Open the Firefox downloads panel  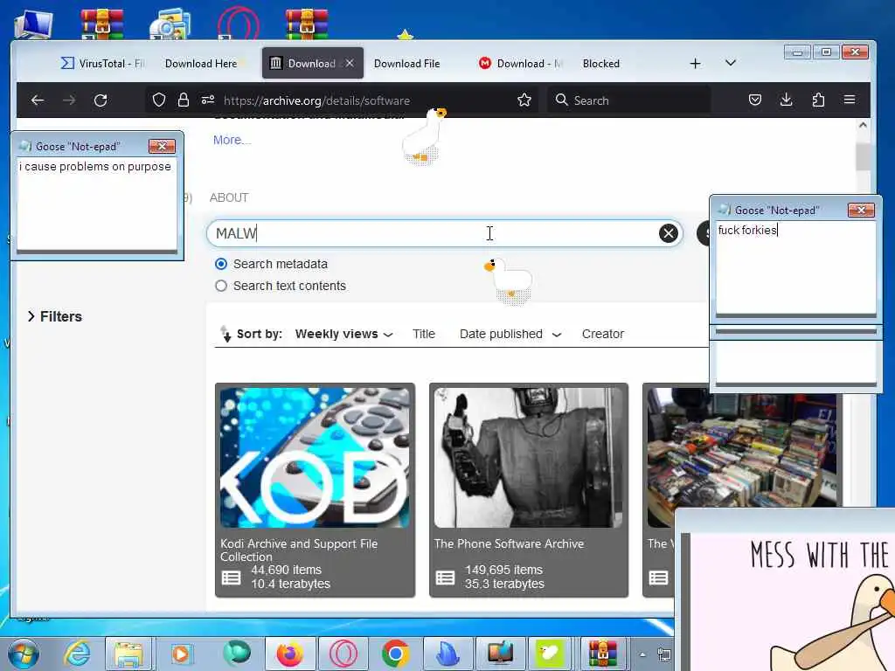pos(786,100)
